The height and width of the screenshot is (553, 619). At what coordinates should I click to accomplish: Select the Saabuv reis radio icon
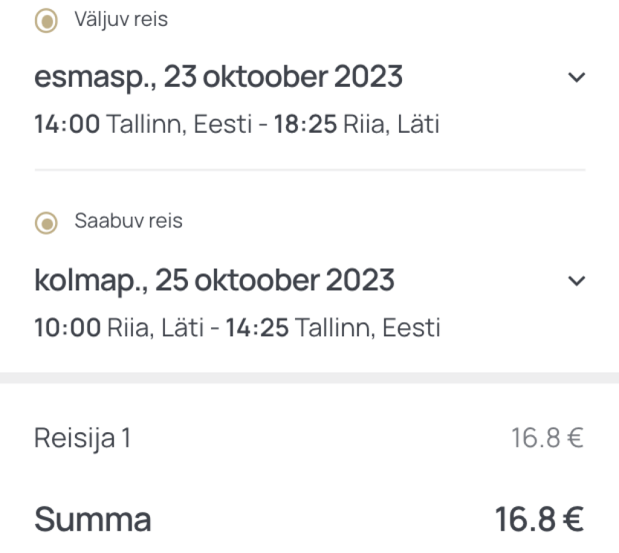(47, 223)
